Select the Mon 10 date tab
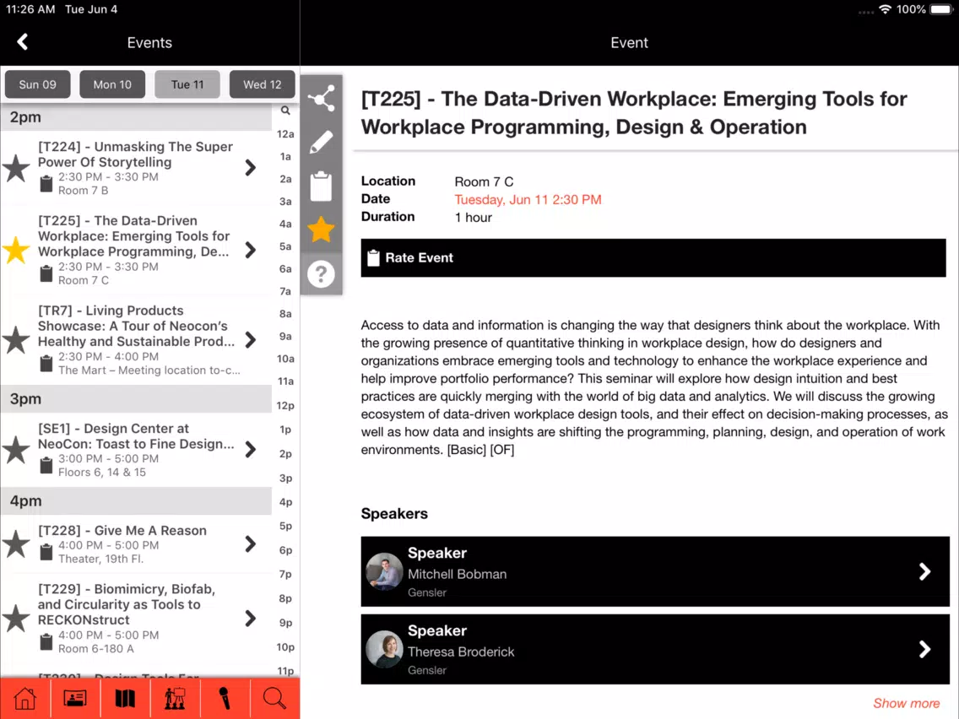This screenshot has width=959, height=719. coord(112,84)
